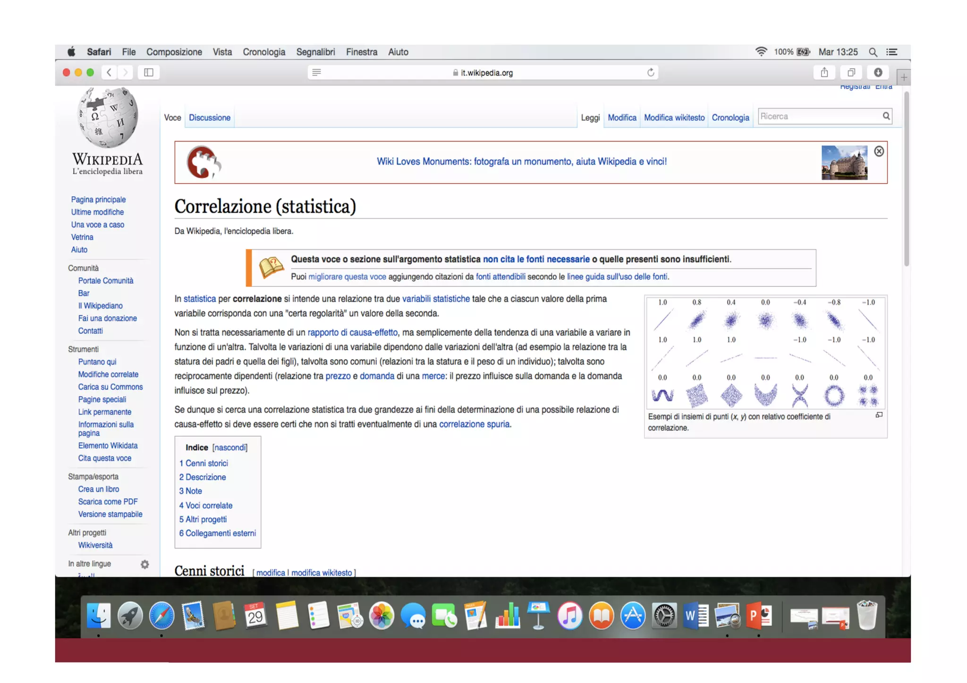Open the new tab plus button
Screen dimensions: 967x683
tap(903, 77)
